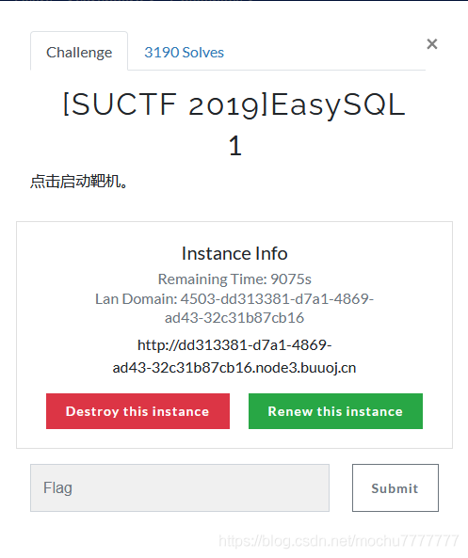Click the 点击启动靶机 description text
Viewport: 468px width, 558px height.
point(79,181)
